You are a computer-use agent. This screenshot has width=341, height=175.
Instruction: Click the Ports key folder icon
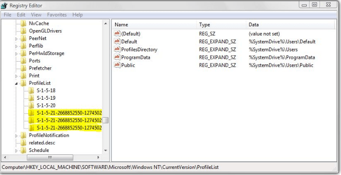tap(23, 61)
